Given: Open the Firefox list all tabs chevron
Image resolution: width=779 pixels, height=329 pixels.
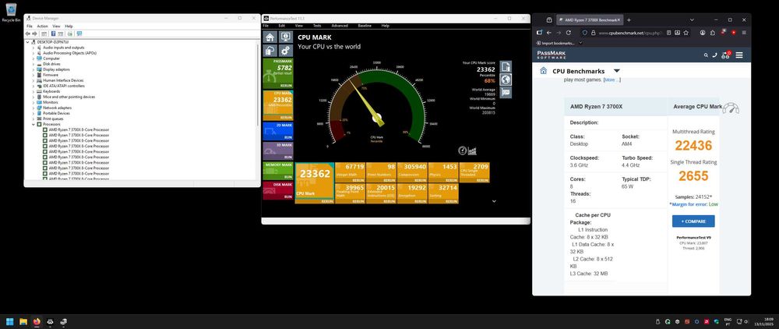Looking at the screenshot, I should coord(692,19).
